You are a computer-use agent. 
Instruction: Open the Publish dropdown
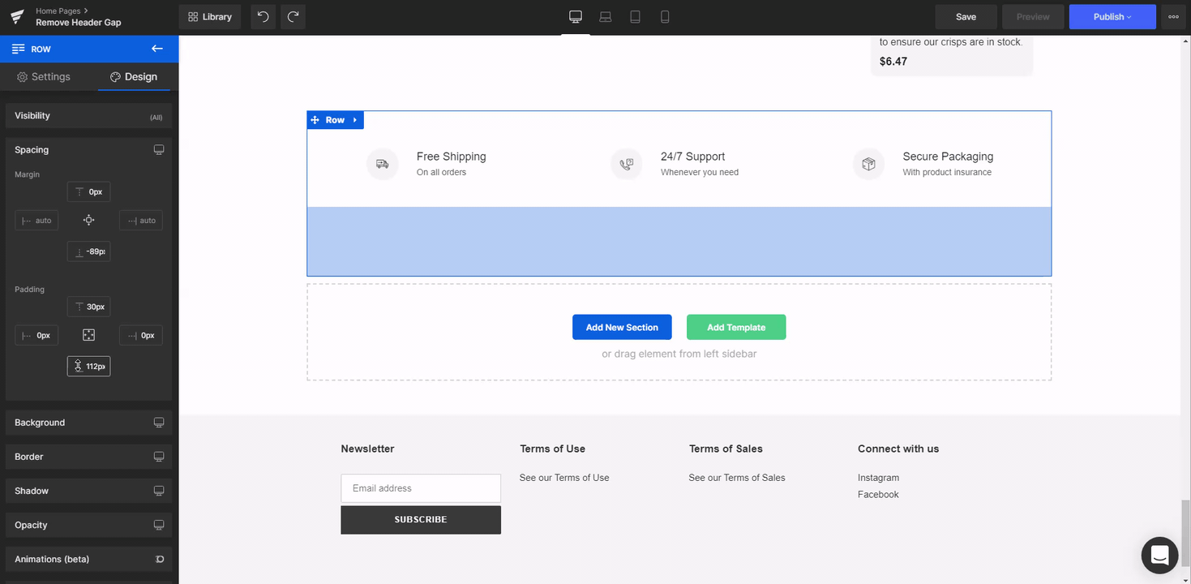point(1112,16)
